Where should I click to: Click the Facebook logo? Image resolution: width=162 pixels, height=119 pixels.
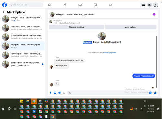(x=5, y=5)
